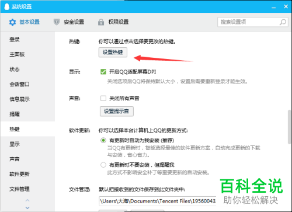Switch to 安全设置 tab
Image resolution: width=292 pixels, height=212 pixels.
69,22
